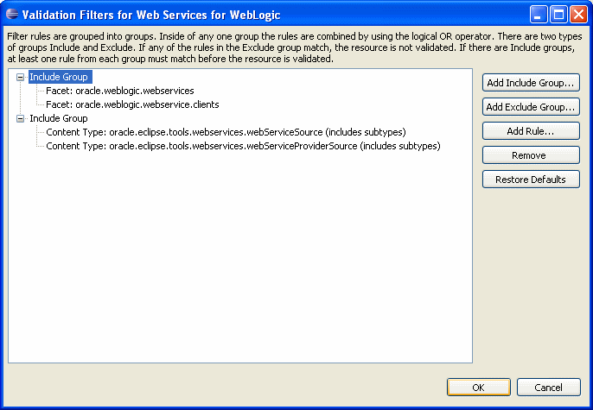Screen dimensions: 593x410
Task: Collapse the second Include Group node
Action: (21, 118)
